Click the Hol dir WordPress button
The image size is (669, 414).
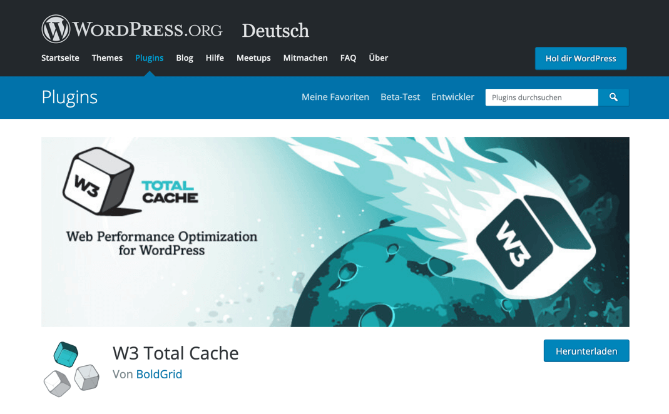pos(581,58)
